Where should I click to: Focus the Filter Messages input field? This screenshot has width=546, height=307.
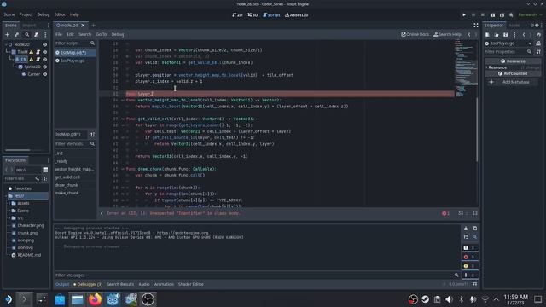click(x=253, y=275)
